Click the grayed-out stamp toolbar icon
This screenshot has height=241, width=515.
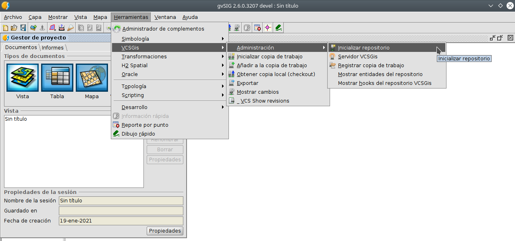tap(42, 28)
